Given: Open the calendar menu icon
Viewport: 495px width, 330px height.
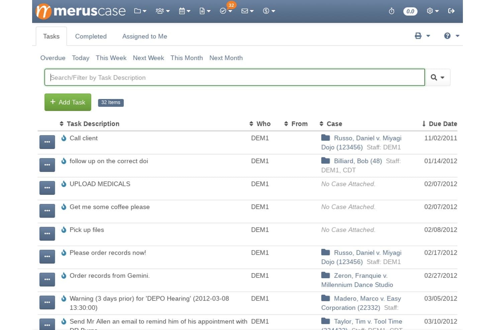Looking at the screenshot, I should [184, 11].
